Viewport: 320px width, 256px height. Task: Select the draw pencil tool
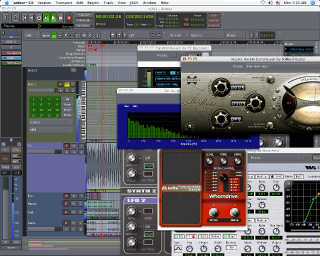(90, 35)
